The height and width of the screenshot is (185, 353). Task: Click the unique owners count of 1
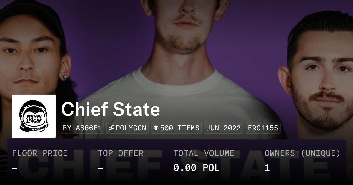point(267,168)
